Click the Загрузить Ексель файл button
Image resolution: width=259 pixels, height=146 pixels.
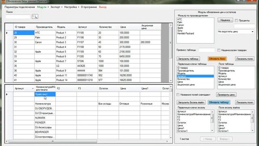pos(191,103)
